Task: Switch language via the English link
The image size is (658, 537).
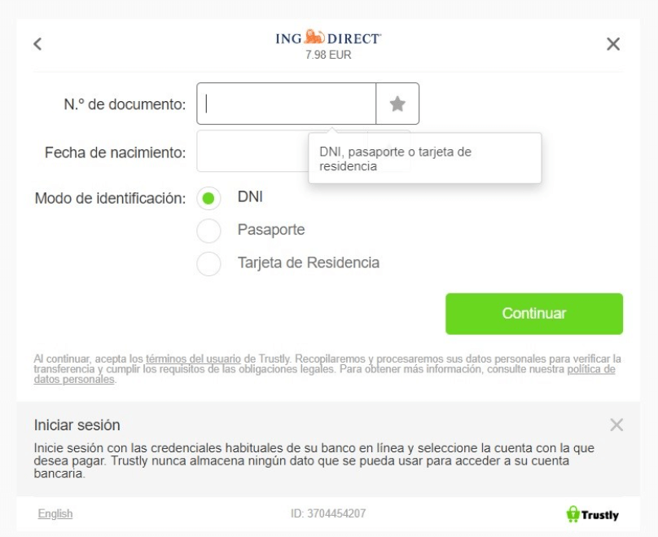Action: 55,513
